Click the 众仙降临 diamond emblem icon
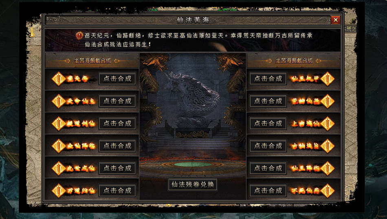The height and width of the screenshot is (219, 387). (59, 146)
